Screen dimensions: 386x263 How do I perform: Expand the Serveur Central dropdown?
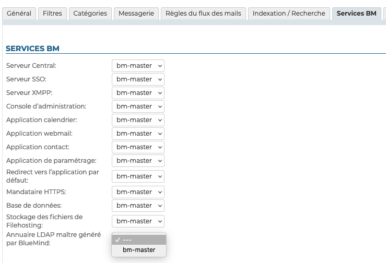(138, 66)
